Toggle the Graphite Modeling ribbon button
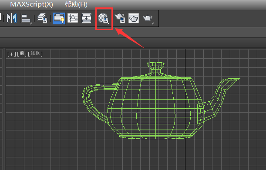 point(59,18)
